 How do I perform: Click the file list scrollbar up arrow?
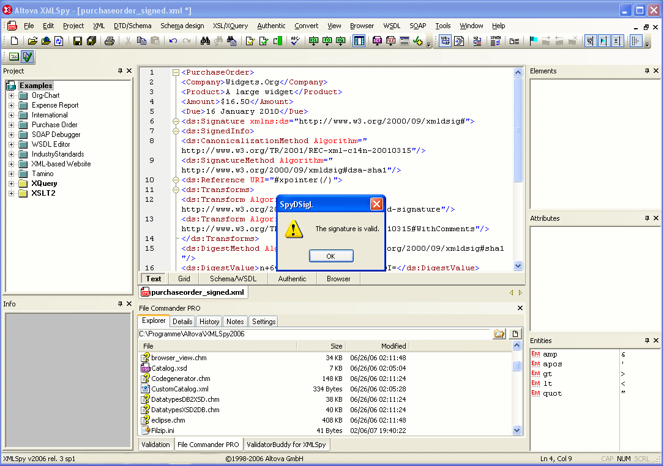[517, 346]
